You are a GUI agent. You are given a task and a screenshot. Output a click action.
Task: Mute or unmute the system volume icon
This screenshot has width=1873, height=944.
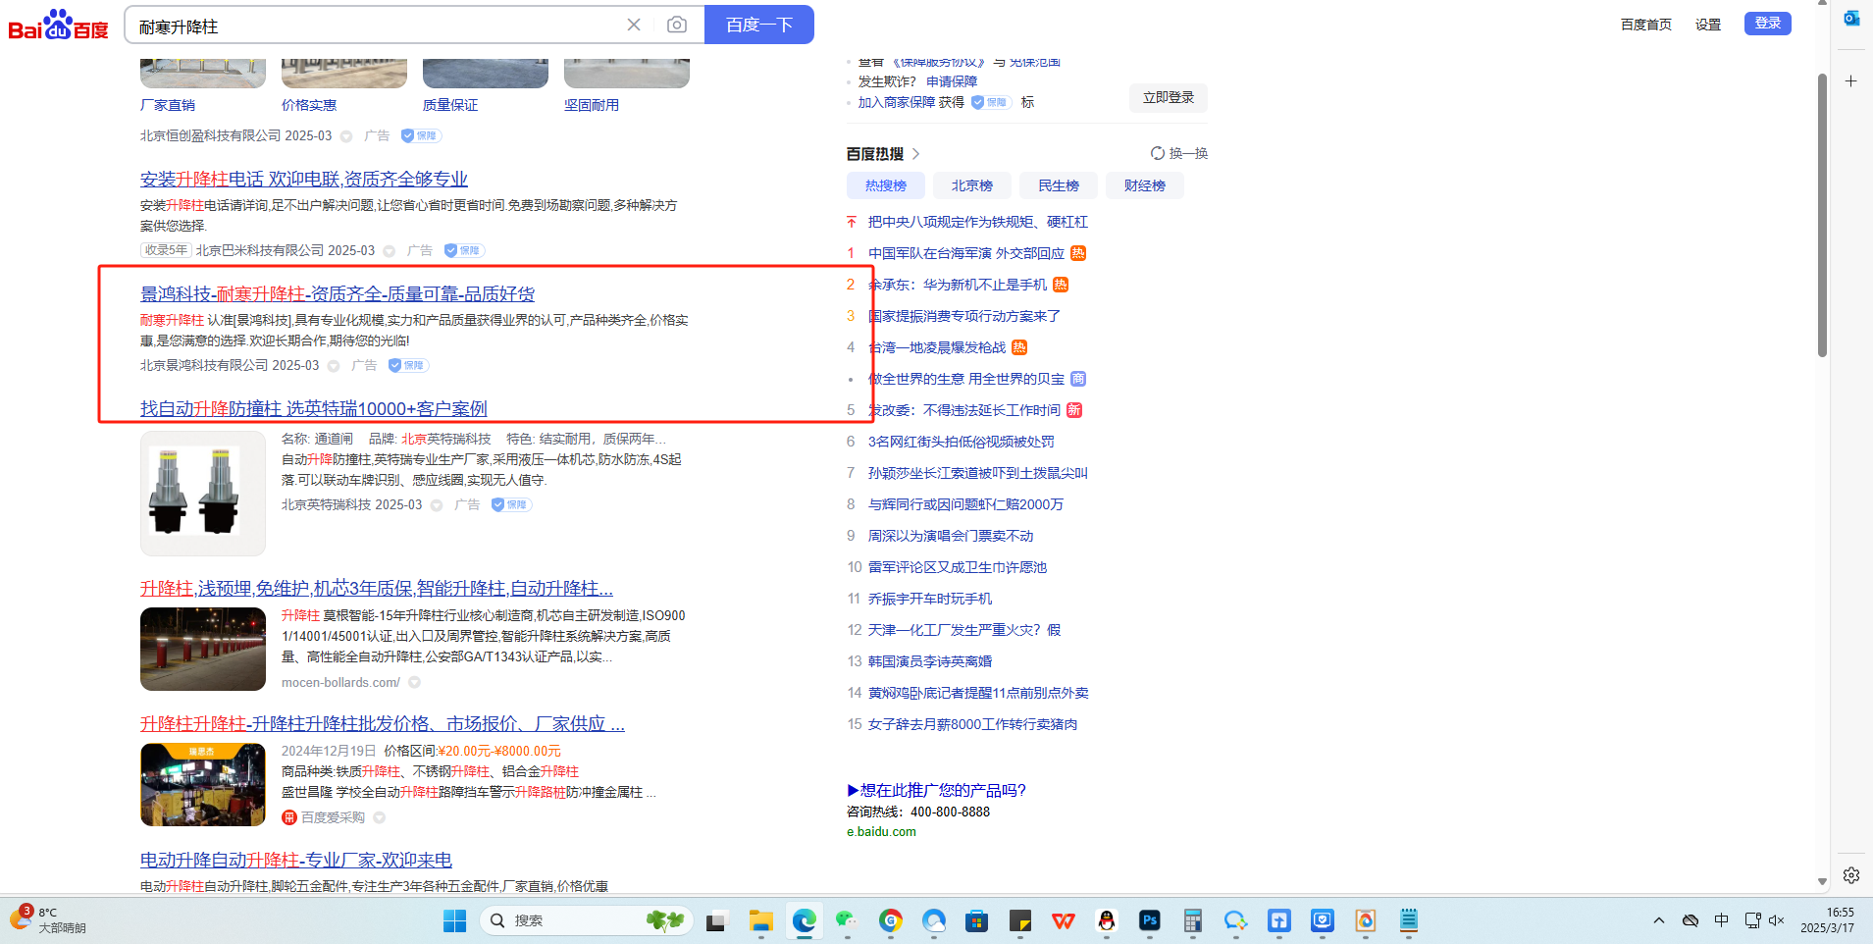pos(1776,920)
